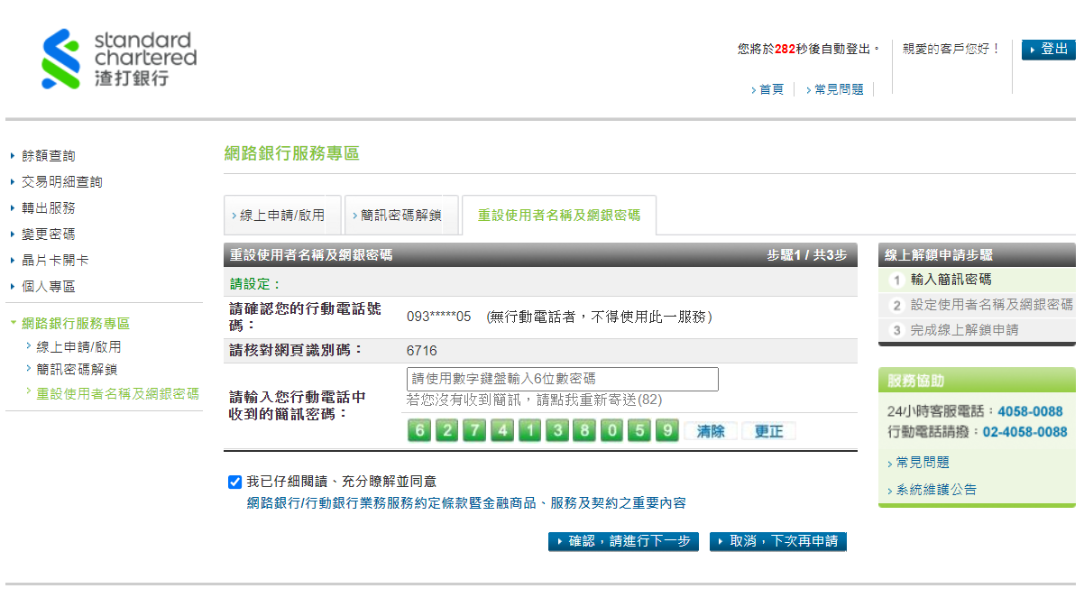This screenshot has height=607, width=1084.
Task: Open 變更密碼 in sidebar
Action: coord(49,235)
